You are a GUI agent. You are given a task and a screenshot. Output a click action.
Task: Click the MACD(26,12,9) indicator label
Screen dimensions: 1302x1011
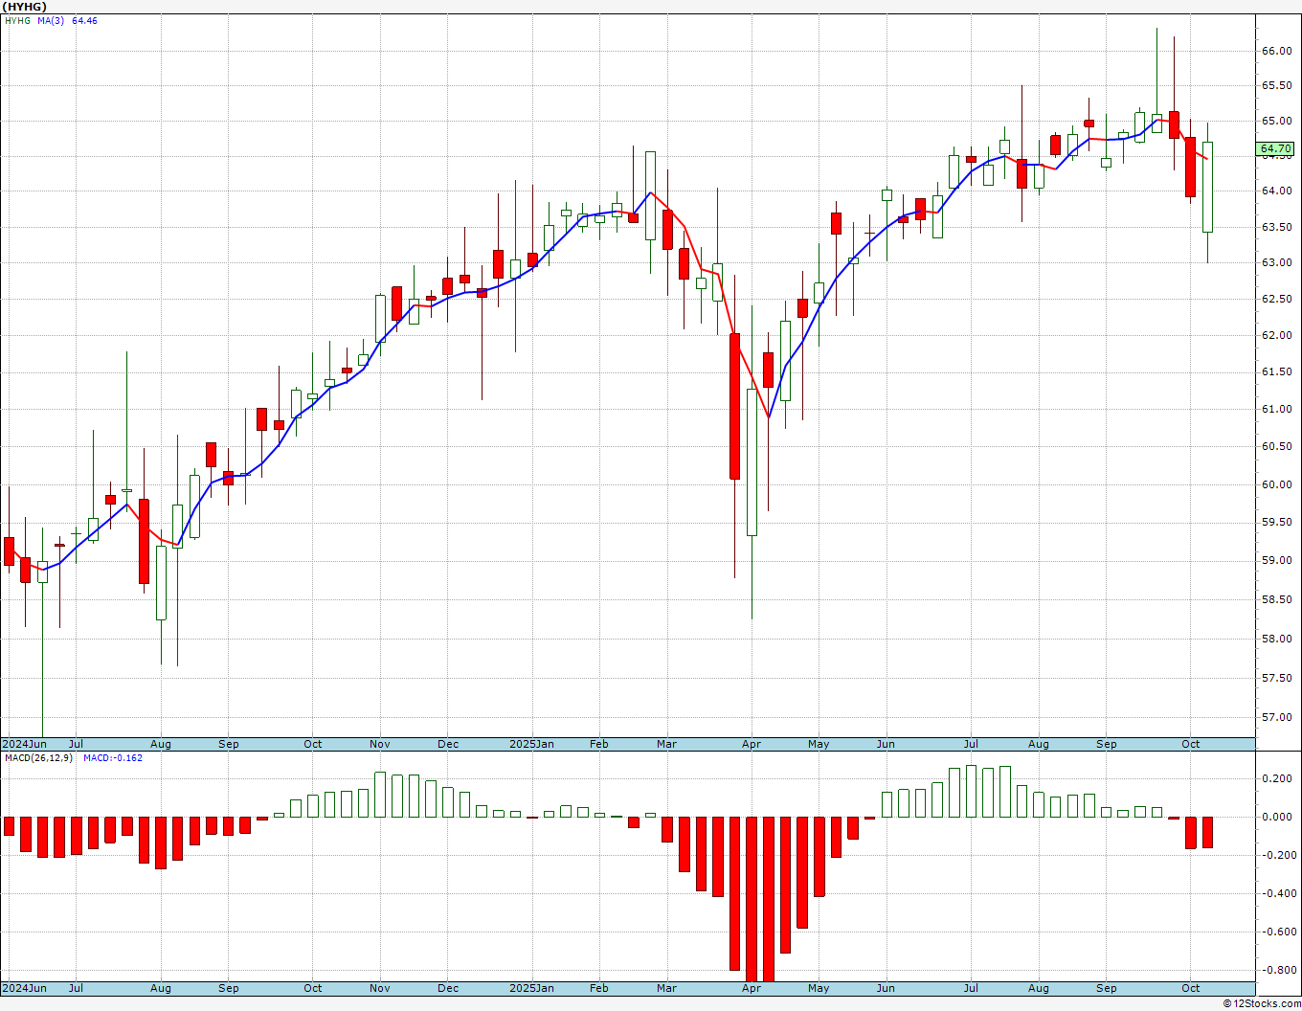39,758
